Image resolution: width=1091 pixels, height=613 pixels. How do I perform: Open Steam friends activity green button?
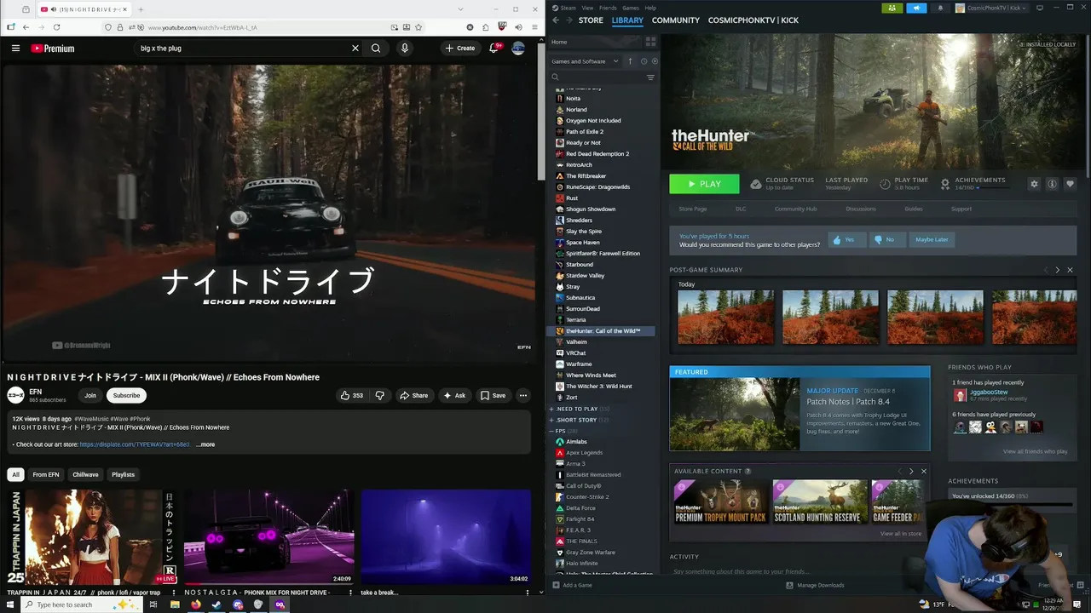pyautogui.click(x=892, y=8)
